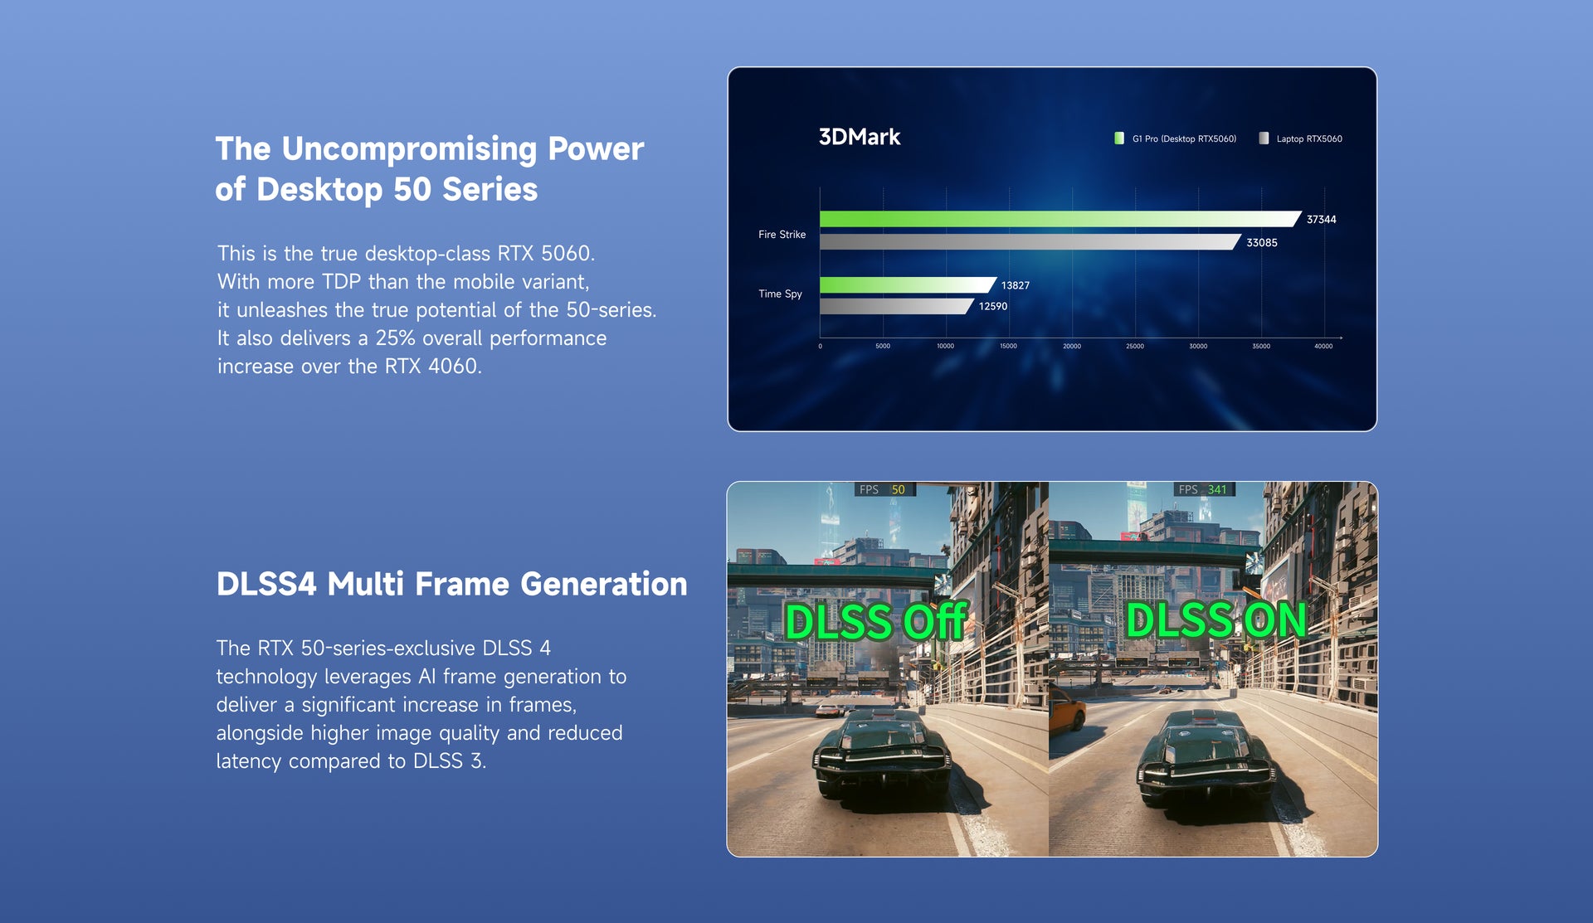Click the "13827" score value
Viewport: 1593px width, 923px height.
tap(1015, 285)
